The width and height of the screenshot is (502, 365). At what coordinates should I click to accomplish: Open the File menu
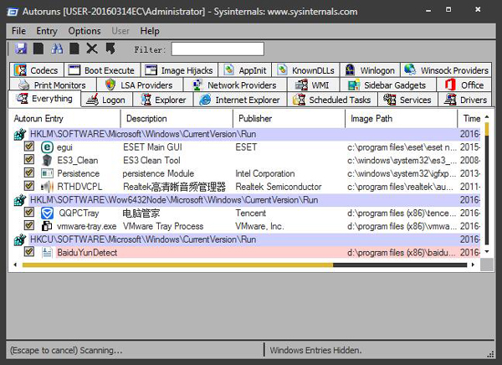click(x=18, y=31)
